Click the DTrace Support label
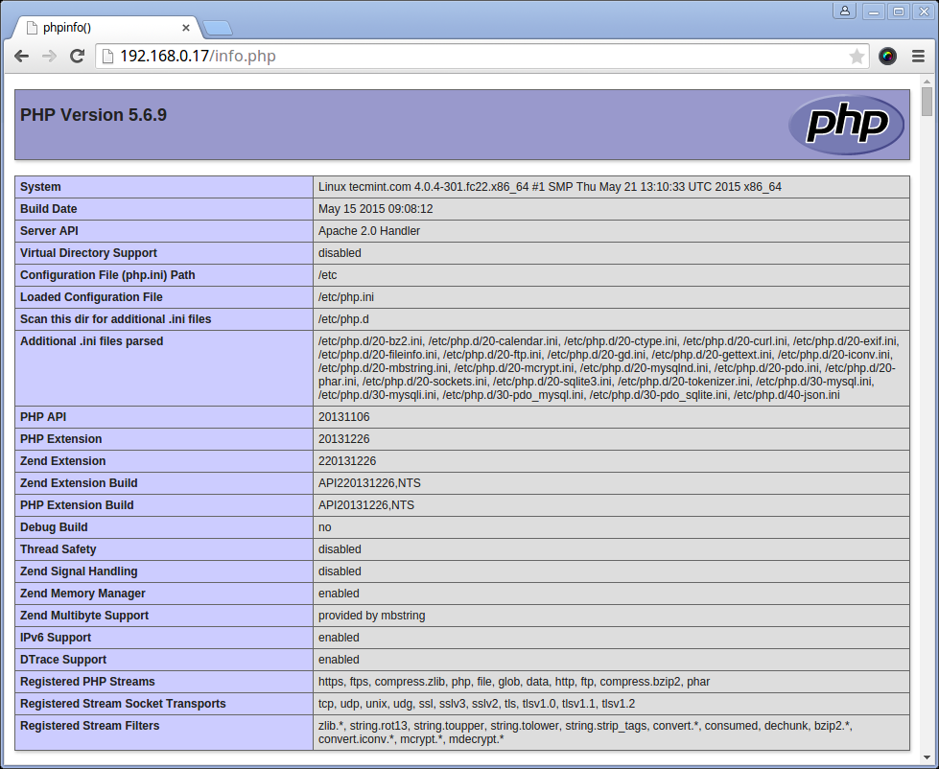The width and height of the screenshot is (939, 769). (63, 660)
